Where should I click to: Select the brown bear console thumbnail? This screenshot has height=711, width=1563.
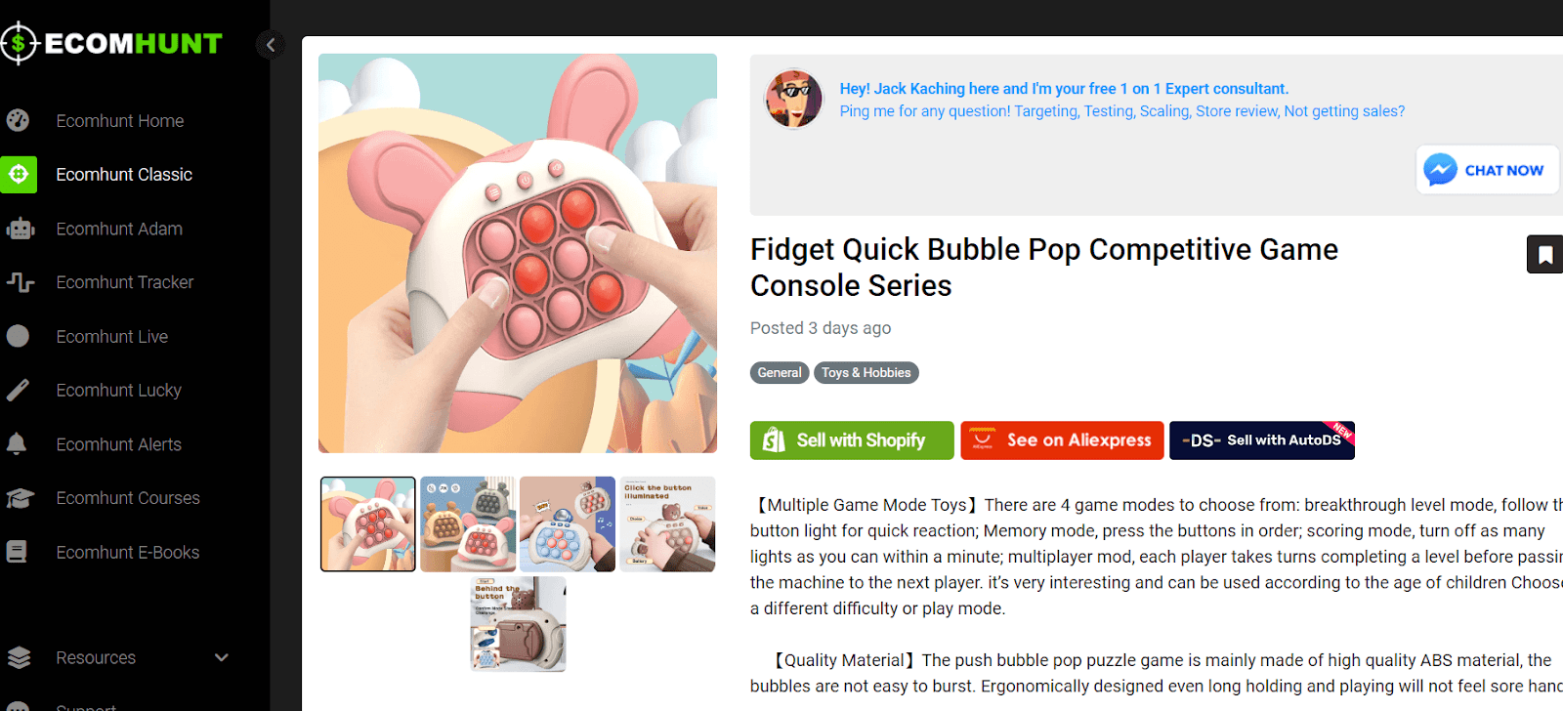pyautogui.click(x=518, y=624)
